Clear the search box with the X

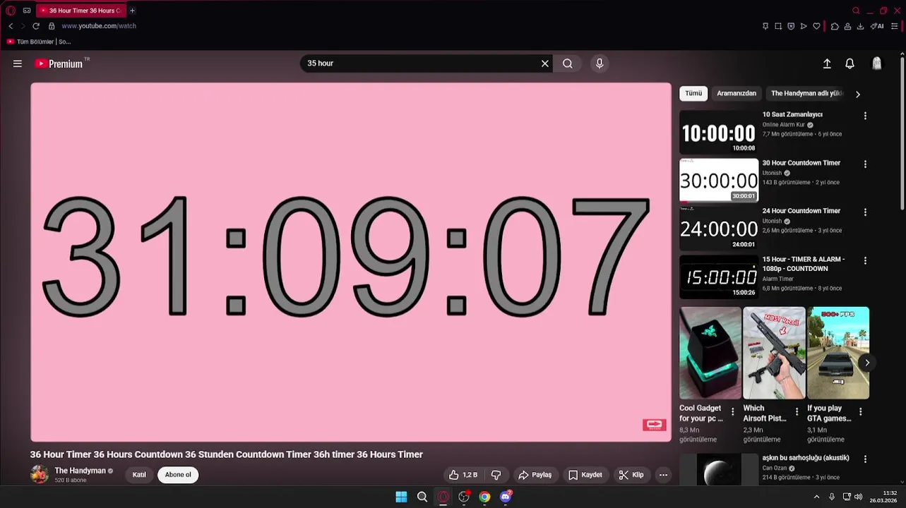pyautogui.click(x=545, y=64)
